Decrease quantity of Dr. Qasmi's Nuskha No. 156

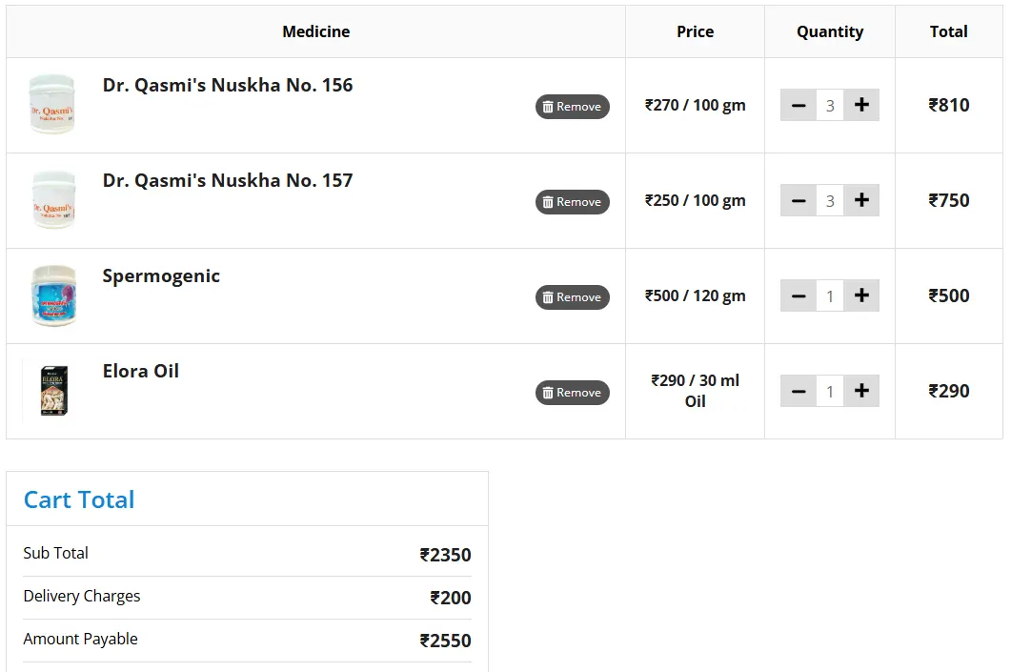tap(799, 105)
